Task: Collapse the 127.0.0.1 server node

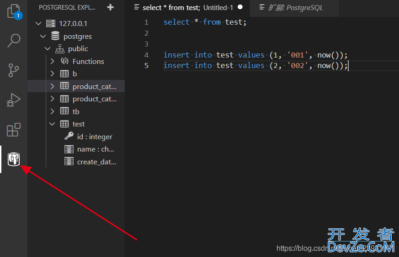Action: tap(38, 24)
